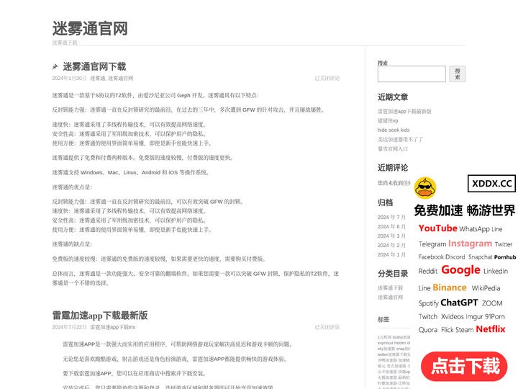Image resolution: width=518 pixels, height=389 pixels.
Task: Click the 免费加速 畅游世界 ad headline
Action: coord(465,210)
